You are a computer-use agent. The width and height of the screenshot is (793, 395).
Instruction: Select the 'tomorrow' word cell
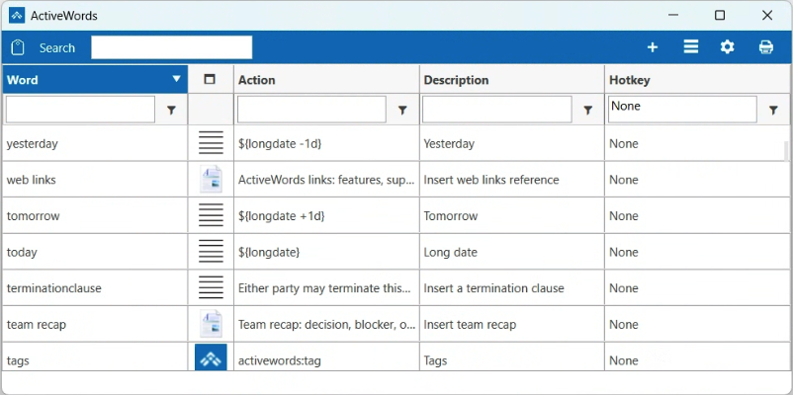pos(95,215)
